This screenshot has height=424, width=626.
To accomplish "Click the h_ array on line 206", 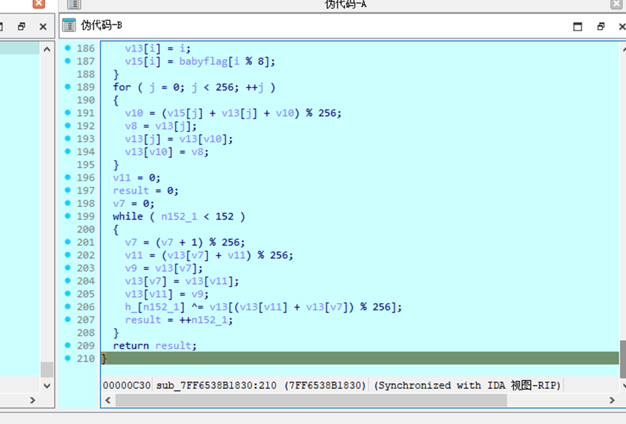I will (131, 307).
